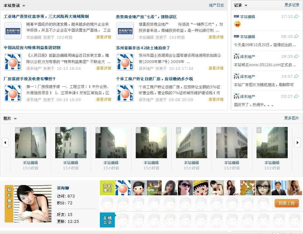Expand the 本站资讯 section arrow
The height and width of the screenshot is (234, 303).
[x=24, y=6]
